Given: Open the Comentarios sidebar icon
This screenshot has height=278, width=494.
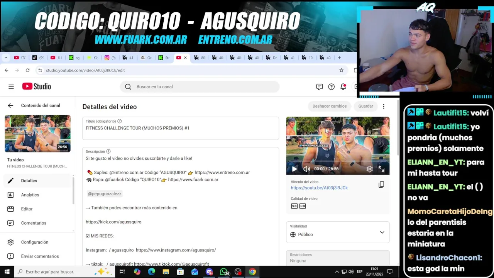Looking at the screenshot, I should pos(11,223).
